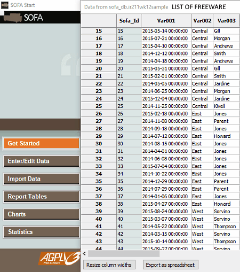240x272 pixels.
Task: Select row header 39
Action: (x=99, y=212)
